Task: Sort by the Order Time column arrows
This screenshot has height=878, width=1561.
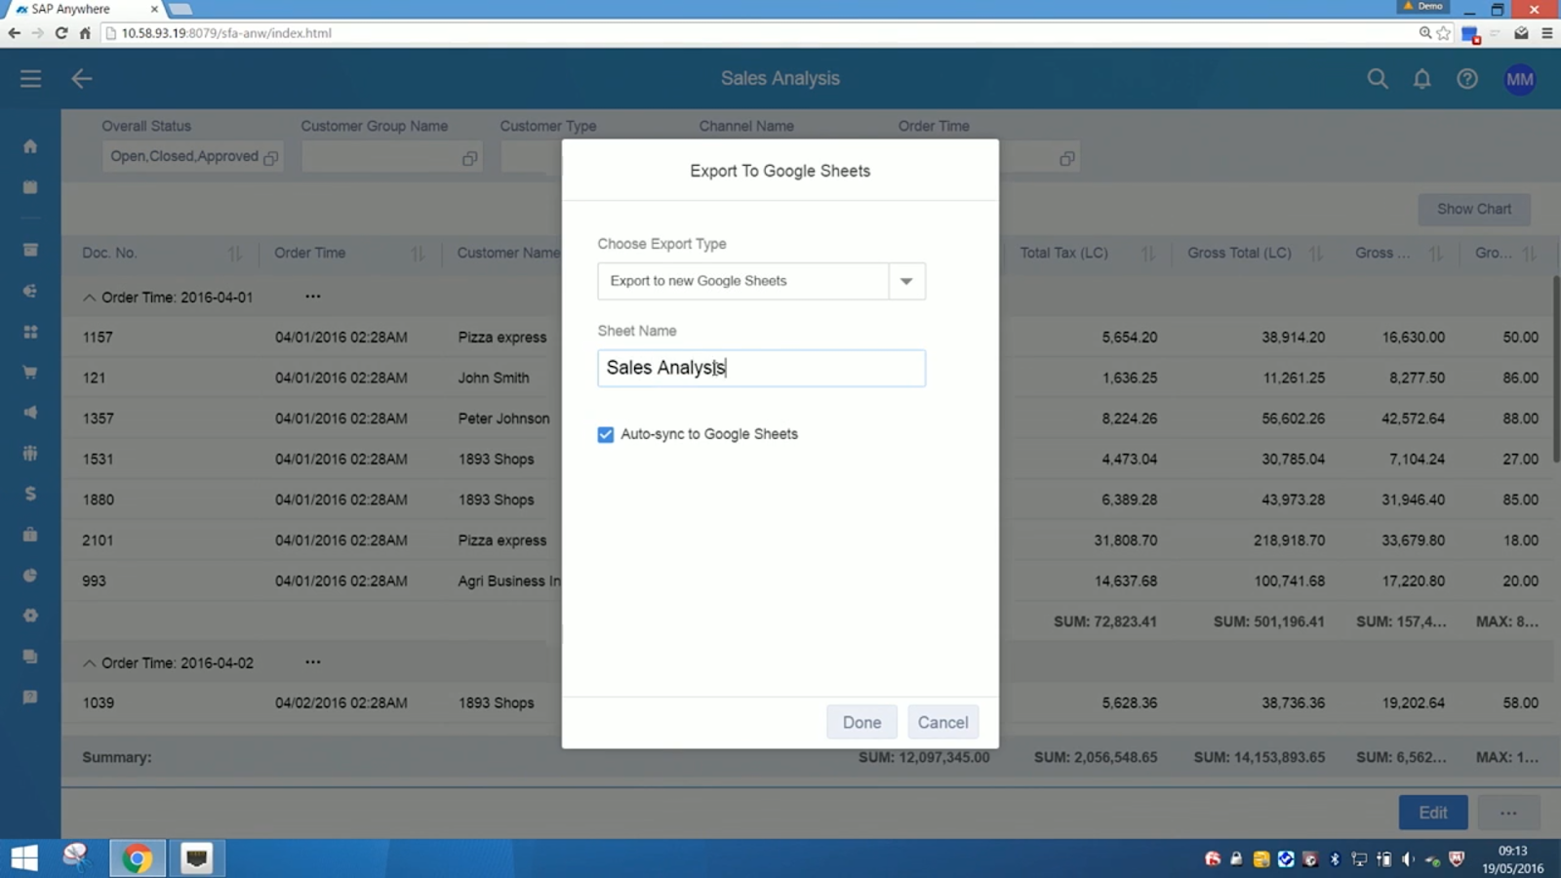Action: 418,254
